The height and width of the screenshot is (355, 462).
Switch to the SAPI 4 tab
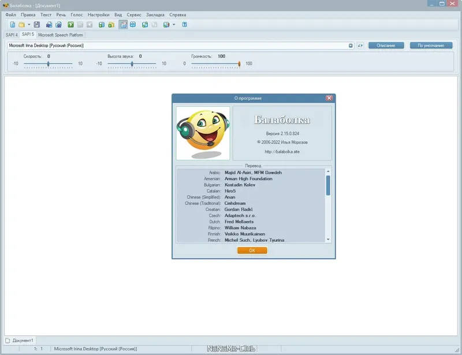pyautogui.click(x=12, y=35)
